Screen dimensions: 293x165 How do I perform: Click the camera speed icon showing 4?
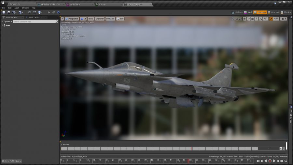[x=284, y=19]
